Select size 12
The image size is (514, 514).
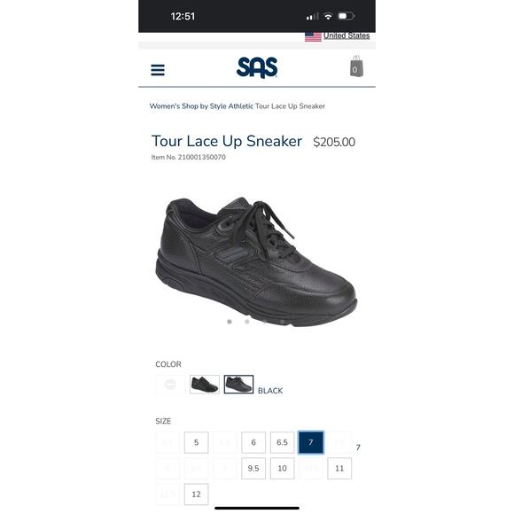tap(197, 495)
